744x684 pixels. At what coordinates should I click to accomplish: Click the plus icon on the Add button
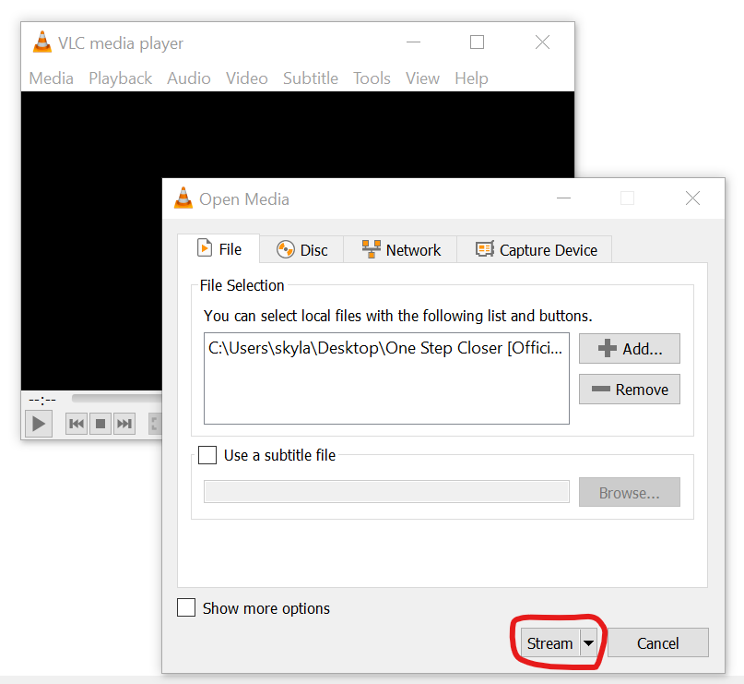click(x=607, y=348)
